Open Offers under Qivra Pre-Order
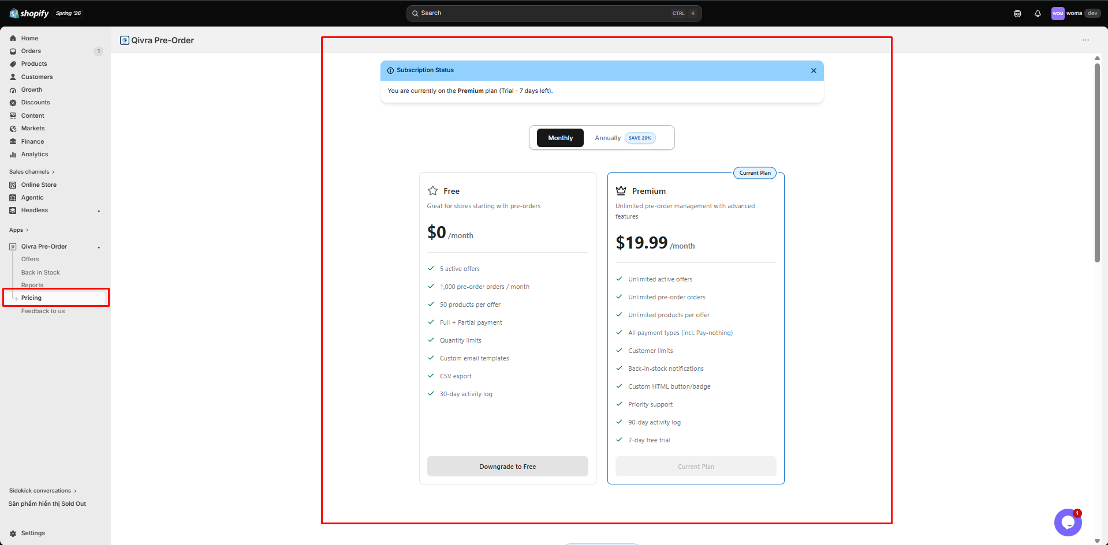1108x545 pixels. (30, 259)
